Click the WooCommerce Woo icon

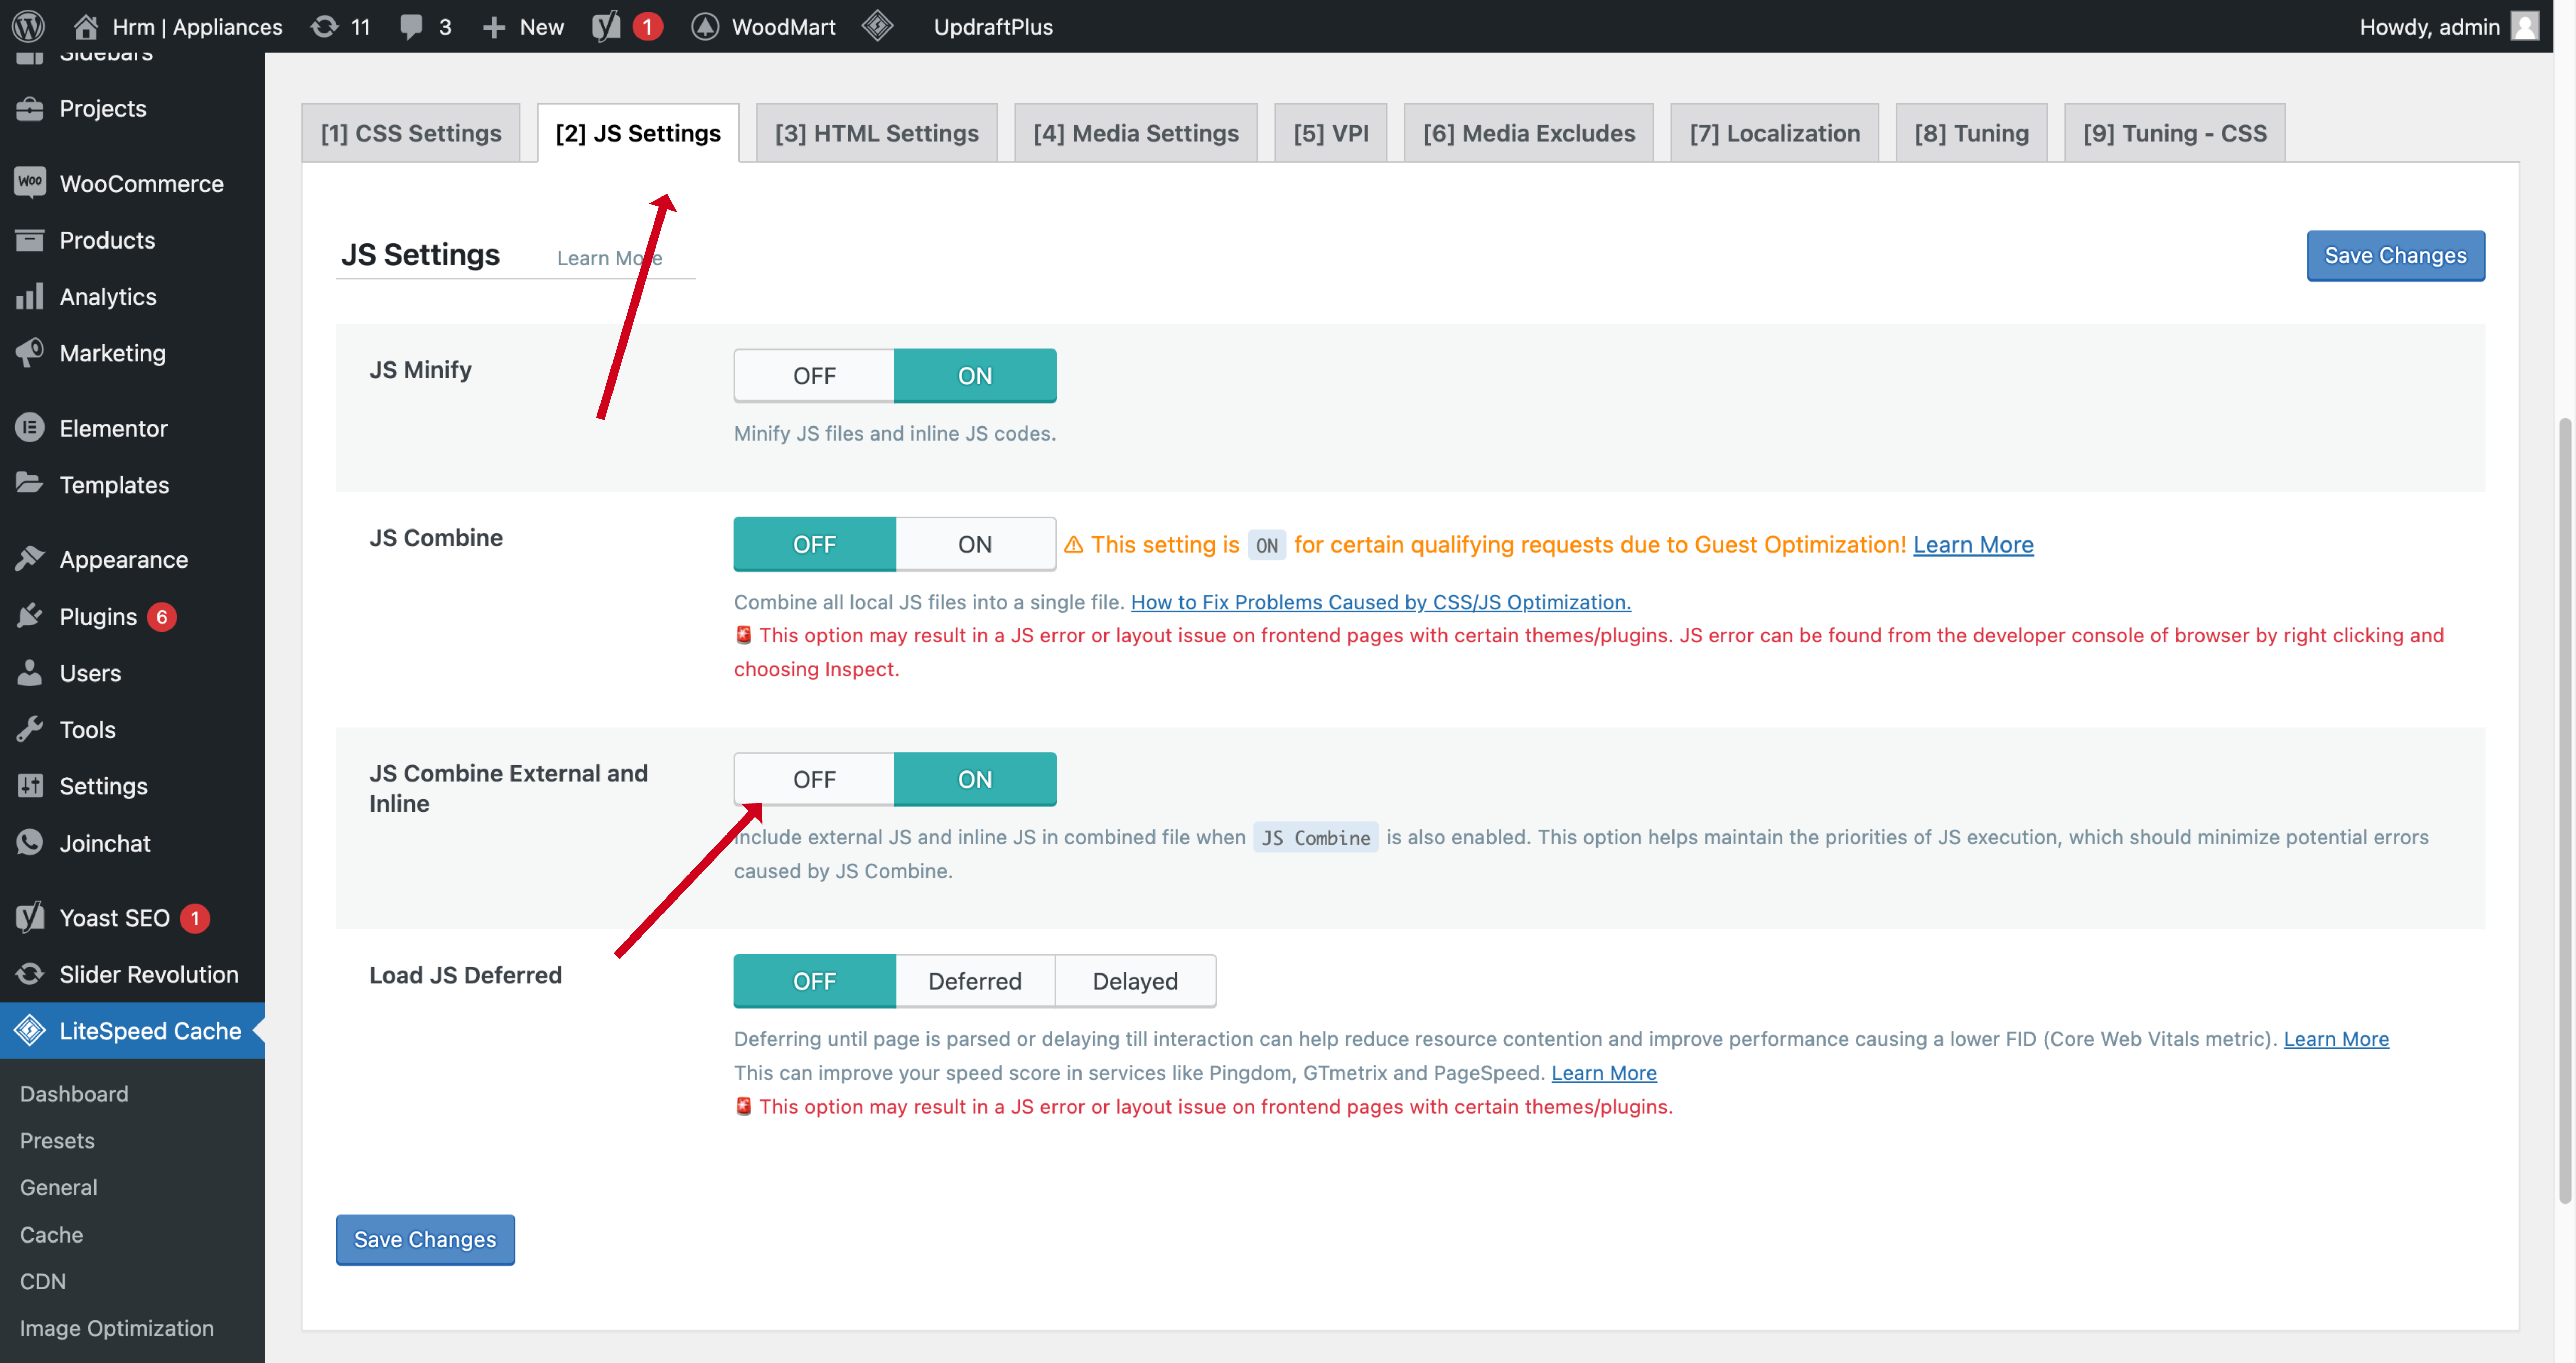tap(30, 182)
